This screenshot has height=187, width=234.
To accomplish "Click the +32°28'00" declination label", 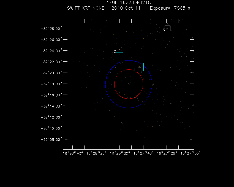I will (x=51, y=29).
